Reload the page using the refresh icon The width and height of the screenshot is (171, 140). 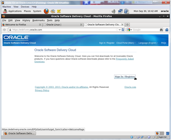123,30
